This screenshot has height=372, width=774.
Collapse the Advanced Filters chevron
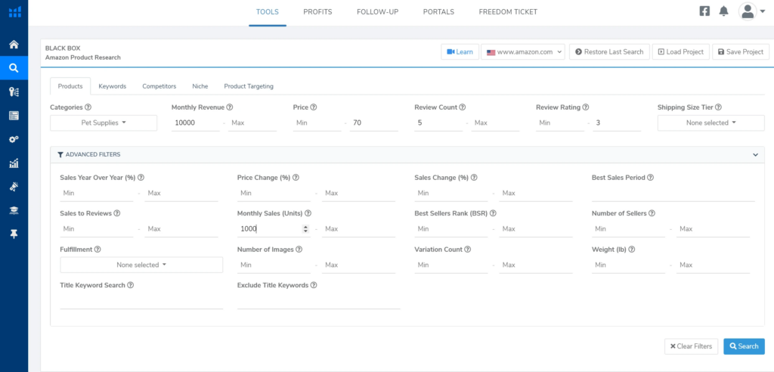755,155
